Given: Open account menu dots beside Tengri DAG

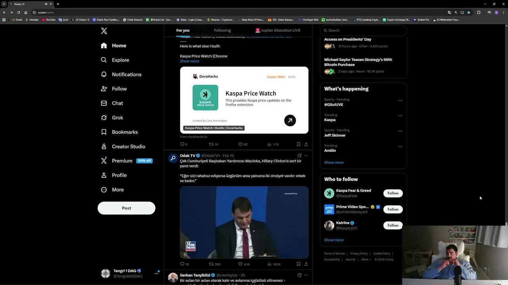Looking at the screenshot, I should (156, 274).
